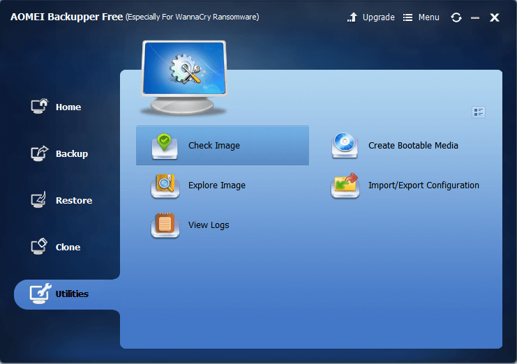
Task: Switch to the Backup tab
Action: (x=71, y=153)
